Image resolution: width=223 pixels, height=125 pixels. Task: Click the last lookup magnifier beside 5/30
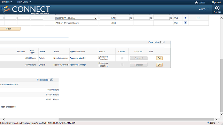tap(171, 18)
